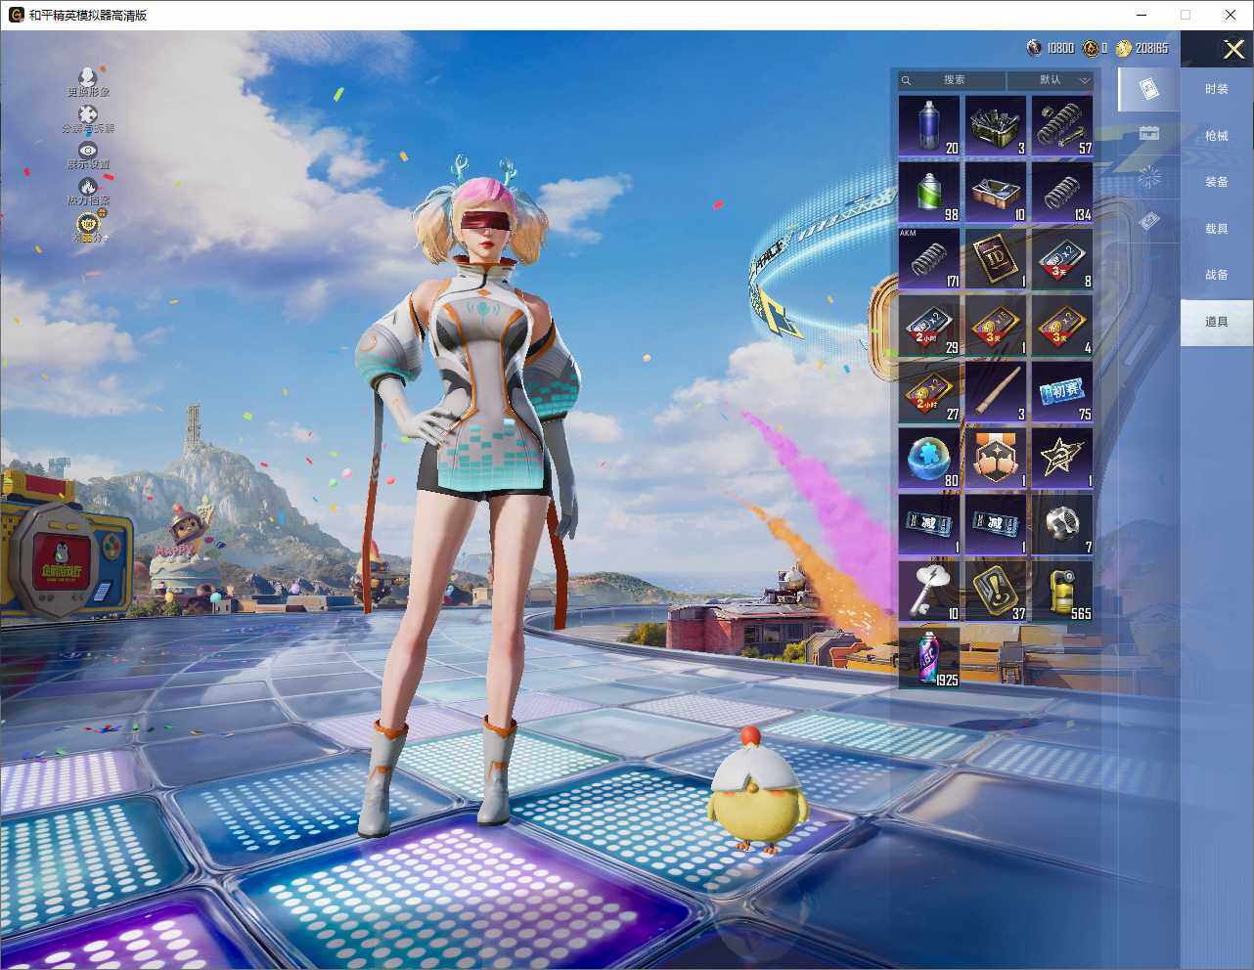The image size is (1254, 970).
Task: Click the gold coin balance 208165
Action: point(1142,48)
